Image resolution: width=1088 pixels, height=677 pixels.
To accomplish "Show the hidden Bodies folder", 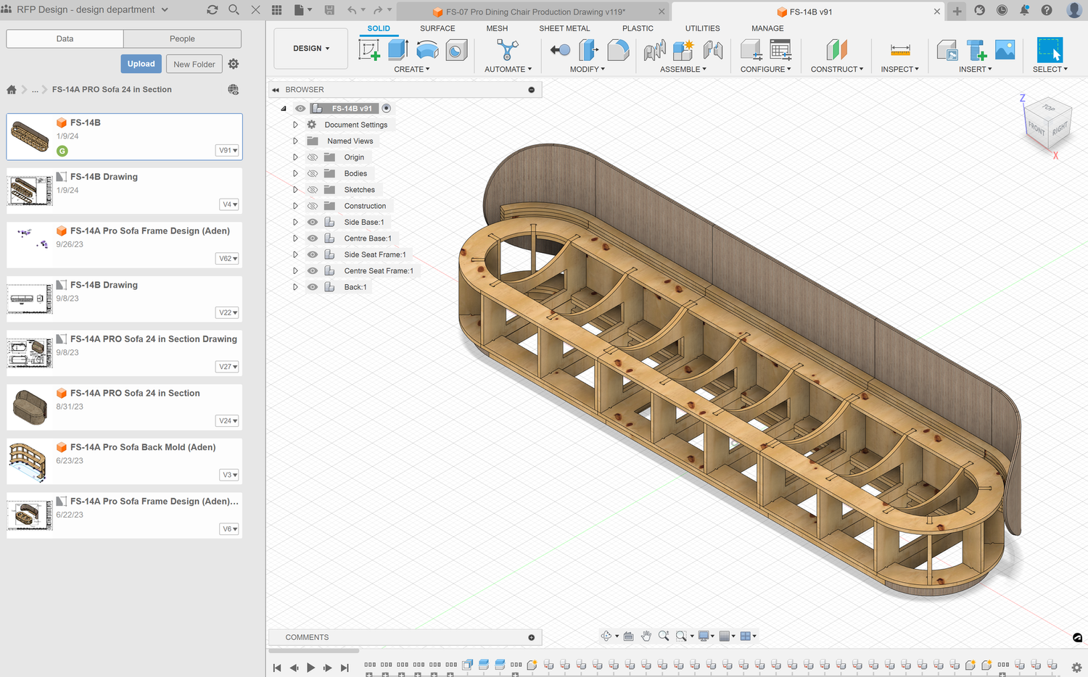I will [313, 174].
